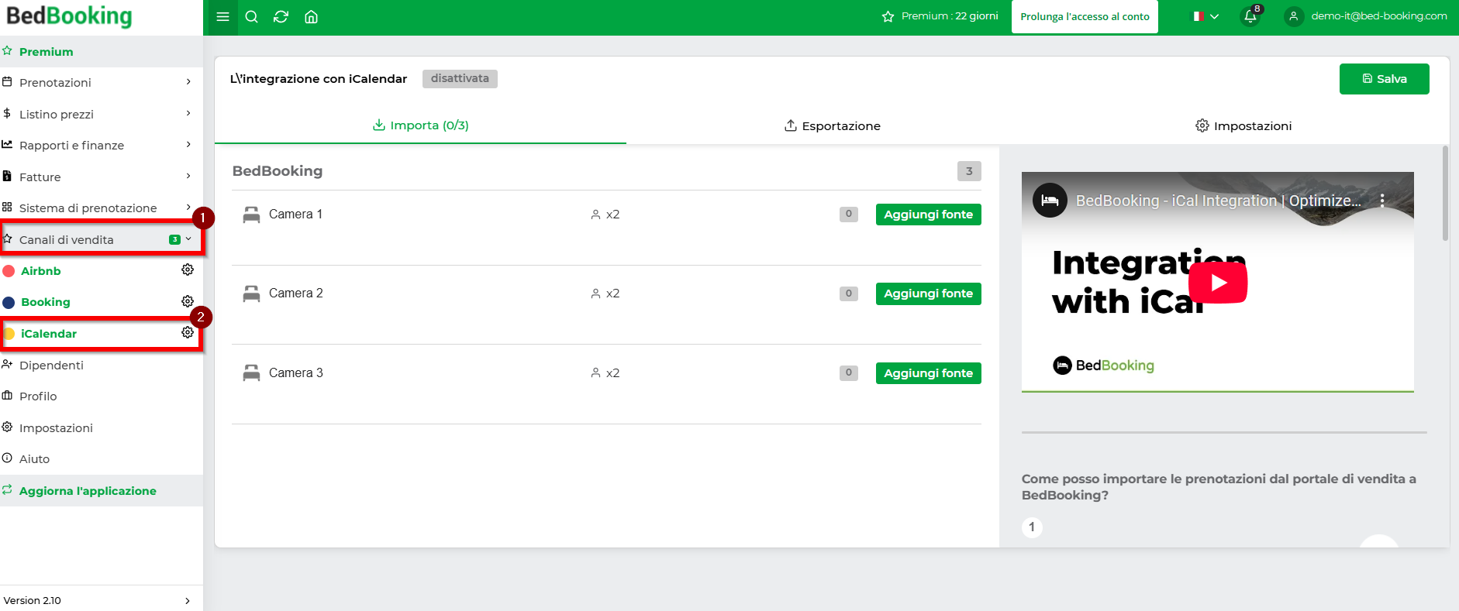
Task: Click the Premium star icon in top bar
Action: pos(888,16)
